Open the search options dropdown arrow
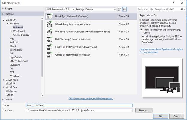This screenshot has width=187, height=120. pyautogui.click(x=185, y=9)
